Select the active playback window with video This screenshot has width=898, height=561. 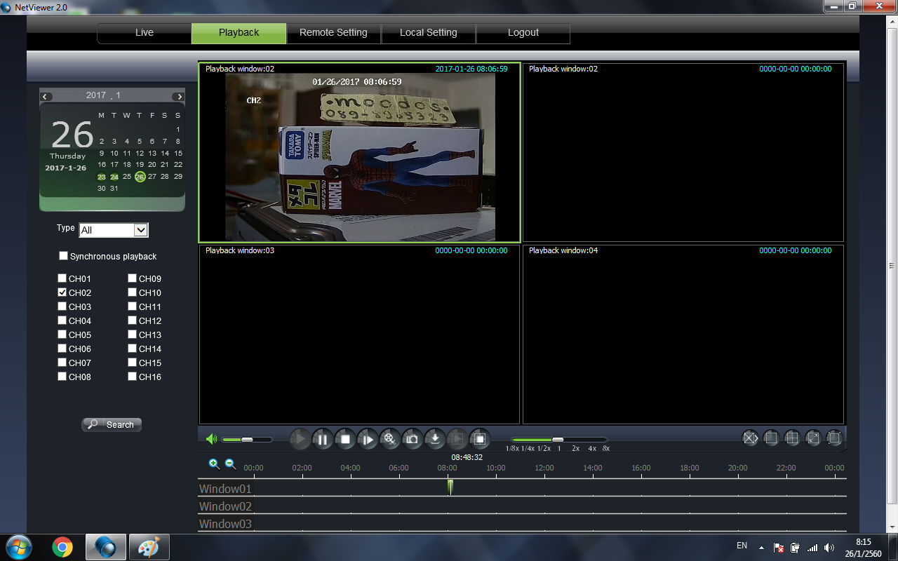[360, 153]
